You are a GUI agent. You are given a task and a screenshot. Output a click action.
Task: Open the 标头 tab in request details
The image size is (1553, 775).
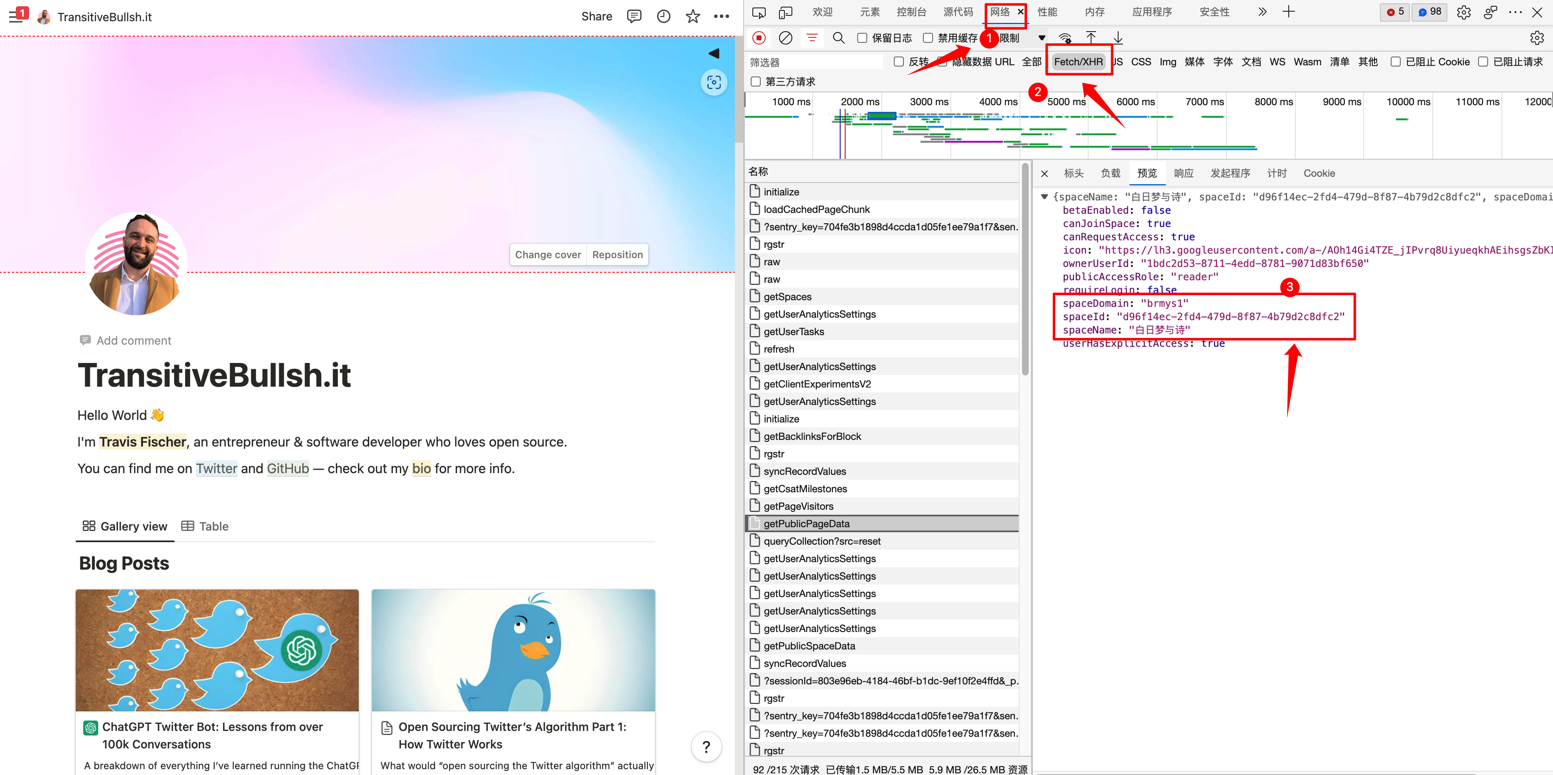pos(1074,173)
